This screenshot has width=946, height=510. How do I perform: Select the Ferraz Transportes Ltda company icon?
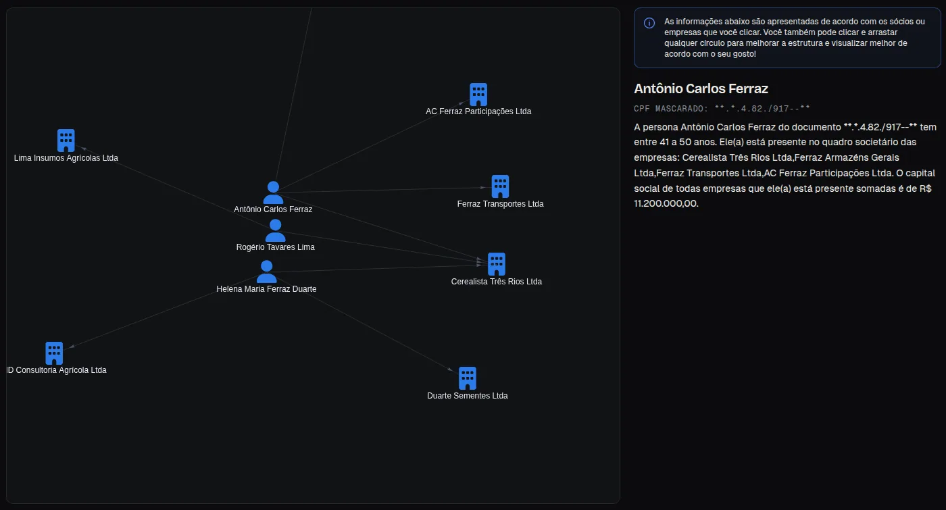coord(500,186)
